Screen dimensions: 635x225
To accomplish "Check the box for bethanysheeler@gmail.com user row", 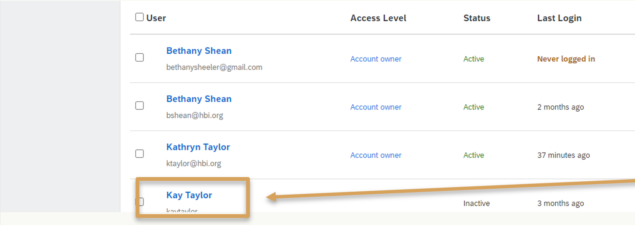I will [139, 57].
